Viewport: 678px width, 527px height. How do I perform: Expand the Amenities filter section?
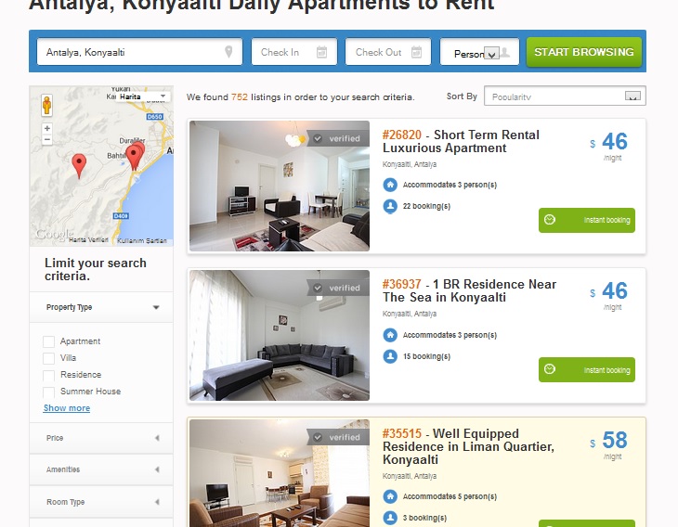(x=101, y=469)
